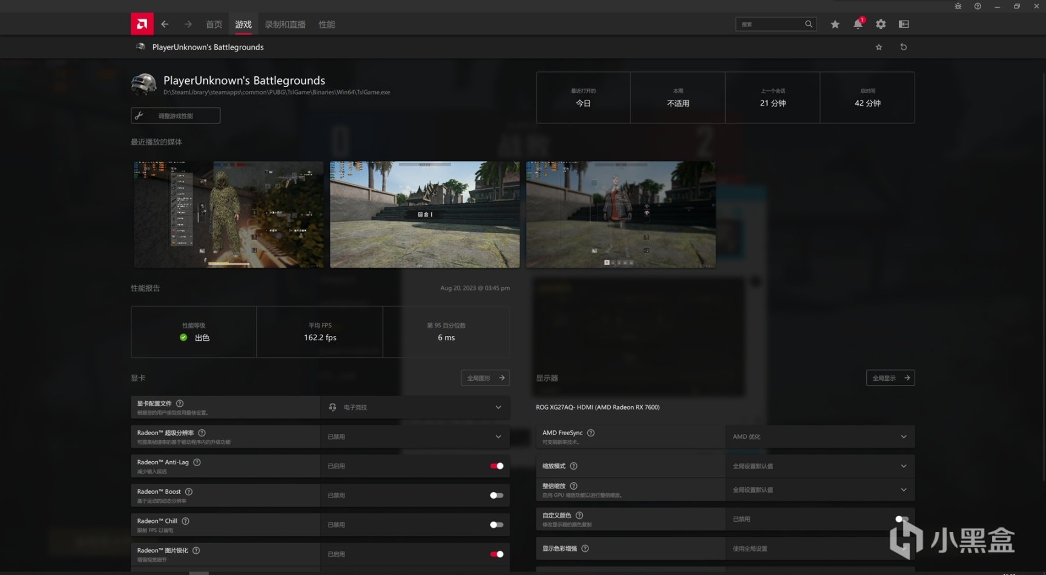Go forward with the right arrow
The height and width of the screenshot is (575, 1046).
[x=188, y=24]
